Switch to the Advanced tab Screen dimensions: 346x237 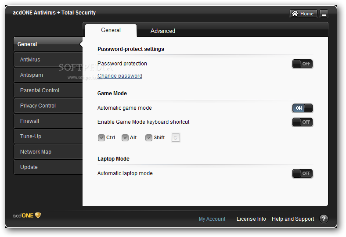[x=162, y=31]
